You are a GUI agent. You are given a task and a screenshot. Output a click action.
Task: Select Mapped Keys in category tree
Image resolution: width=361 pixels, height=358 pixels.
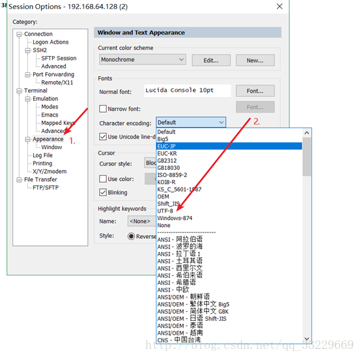click(58, 123)
